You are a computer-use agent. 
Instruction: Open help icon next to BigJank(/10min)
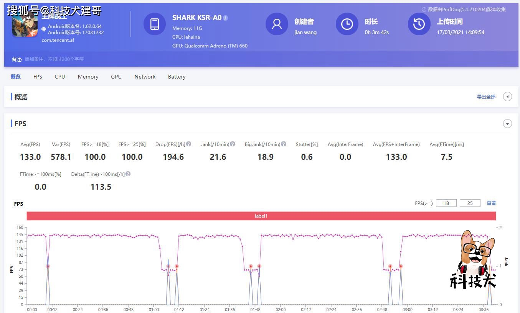click(284, 144)
